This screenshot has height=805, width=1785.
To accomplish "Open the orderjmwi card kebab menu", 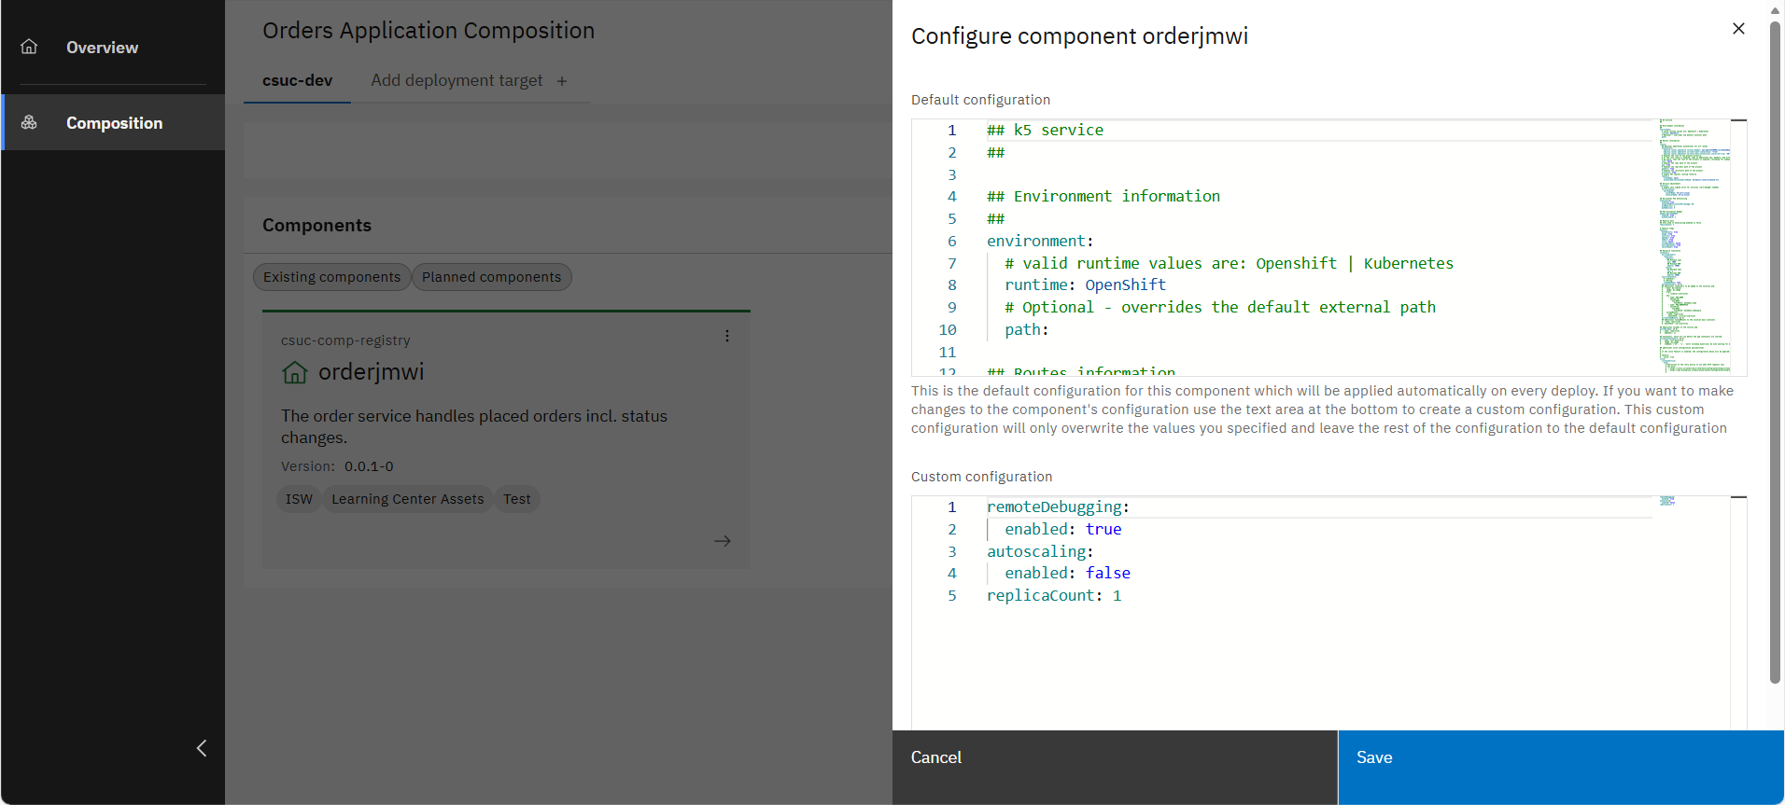I will pos(727,336).
